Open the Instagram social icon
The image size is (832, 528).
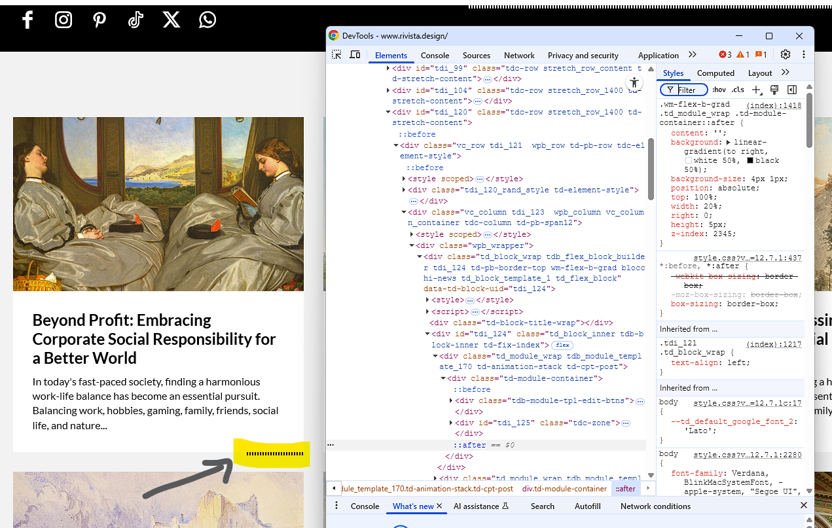point(63,20)
